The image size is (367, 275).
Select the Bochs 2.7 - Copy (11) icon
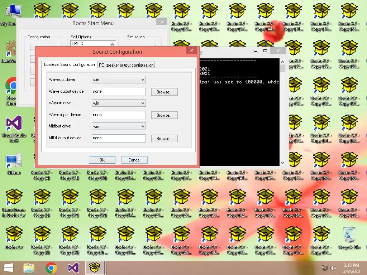pos(70,175)
